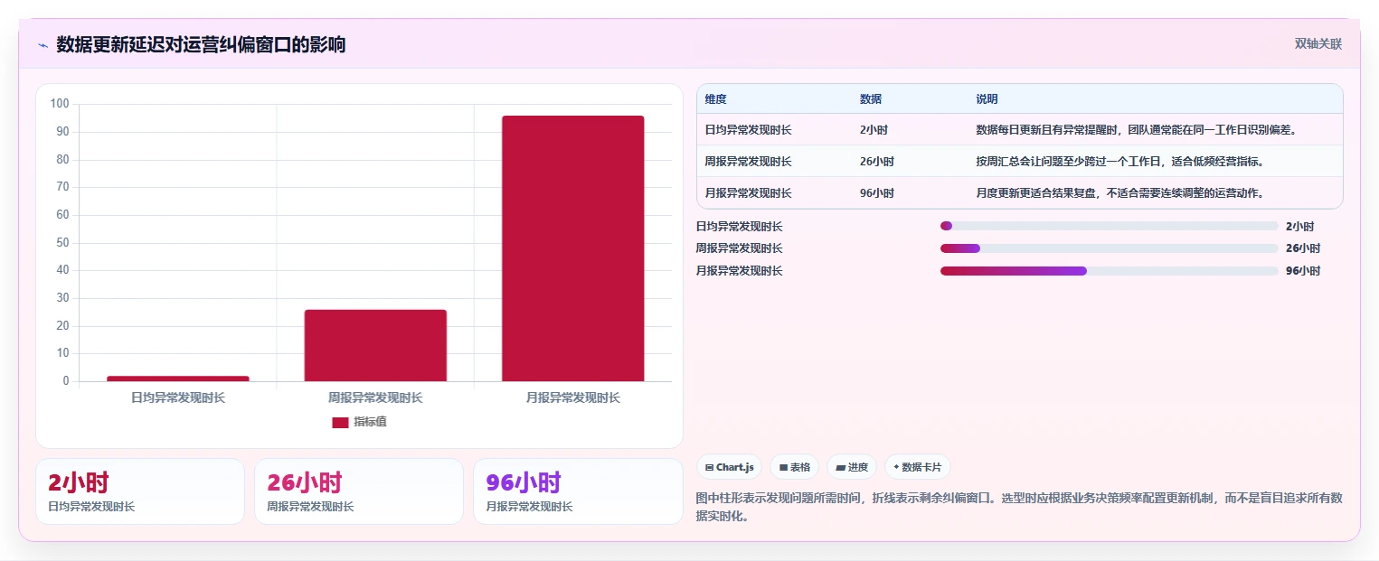Click the 2小时 data card

pyautogui.click(x=140, y=491)
